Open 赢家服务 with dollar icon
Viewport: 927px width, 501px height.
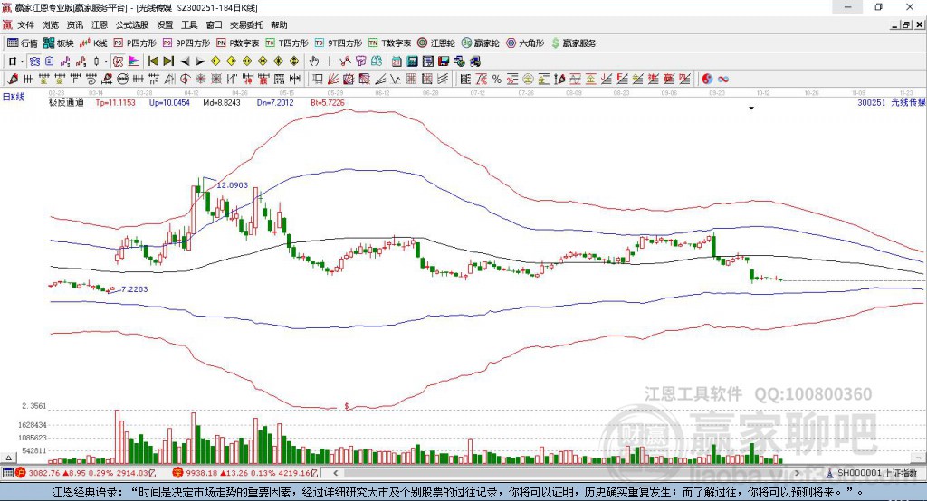point(573,43)
